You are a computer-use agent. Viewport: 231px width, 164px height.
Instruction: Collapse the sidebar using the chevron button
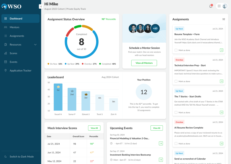pos(41,6)
